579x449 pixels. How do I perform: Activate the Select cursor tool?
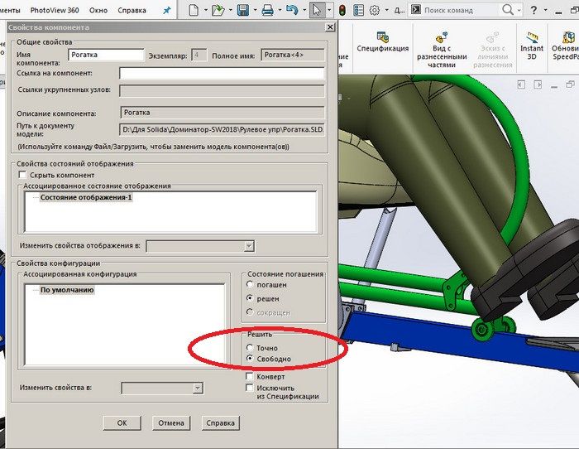click(x=318, y=11)
